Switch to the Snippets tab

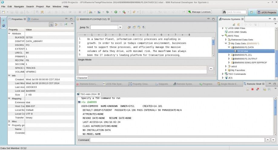point(161,84)
